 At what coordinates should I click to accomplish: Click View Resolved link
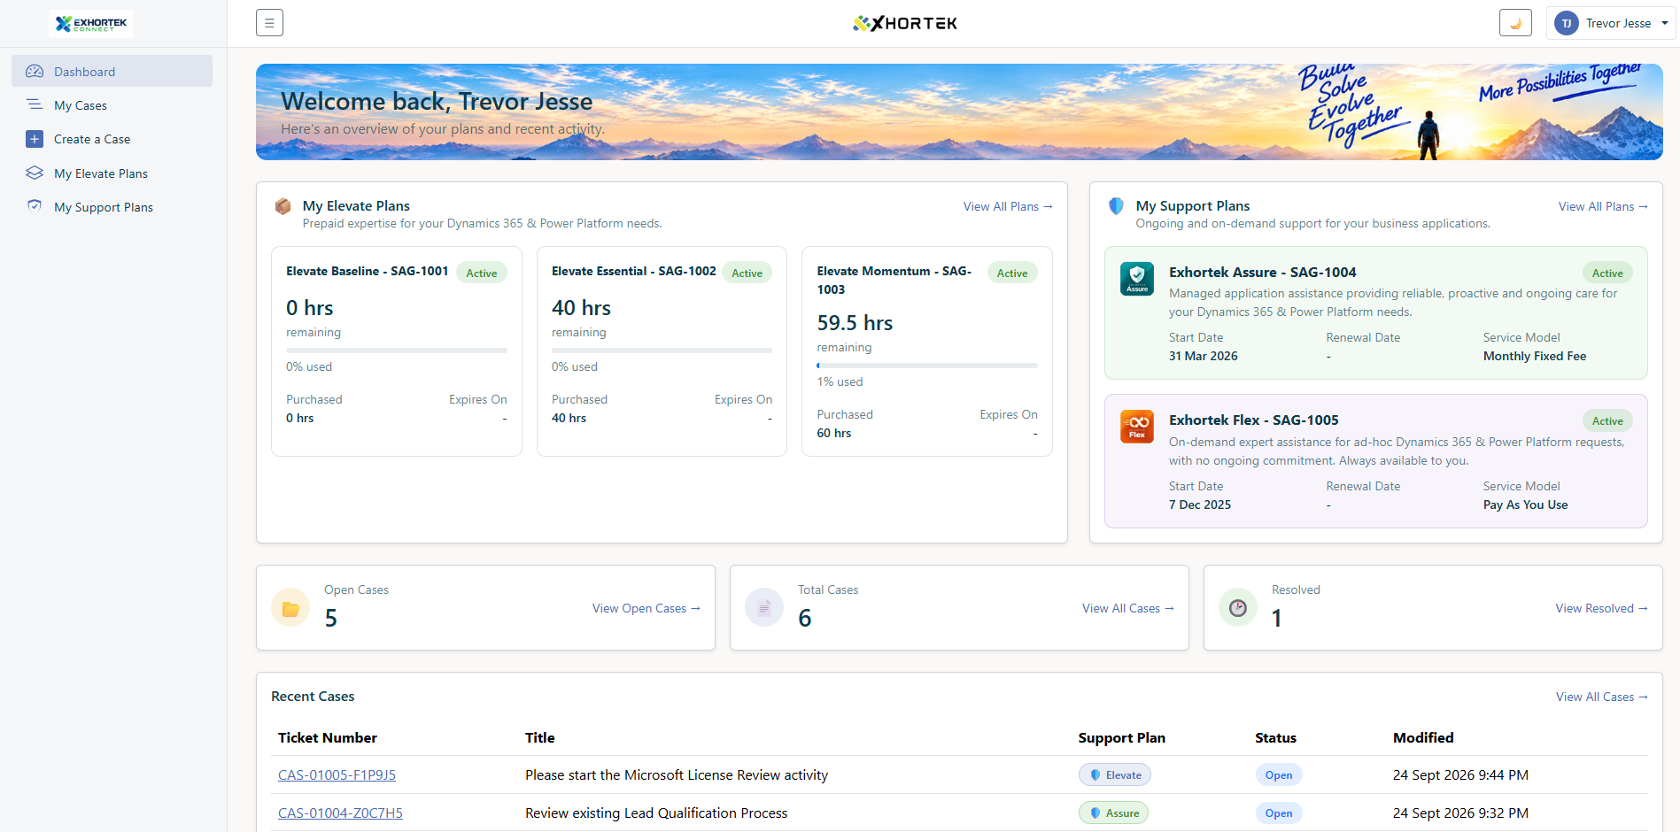click(x=1602, y=608)
